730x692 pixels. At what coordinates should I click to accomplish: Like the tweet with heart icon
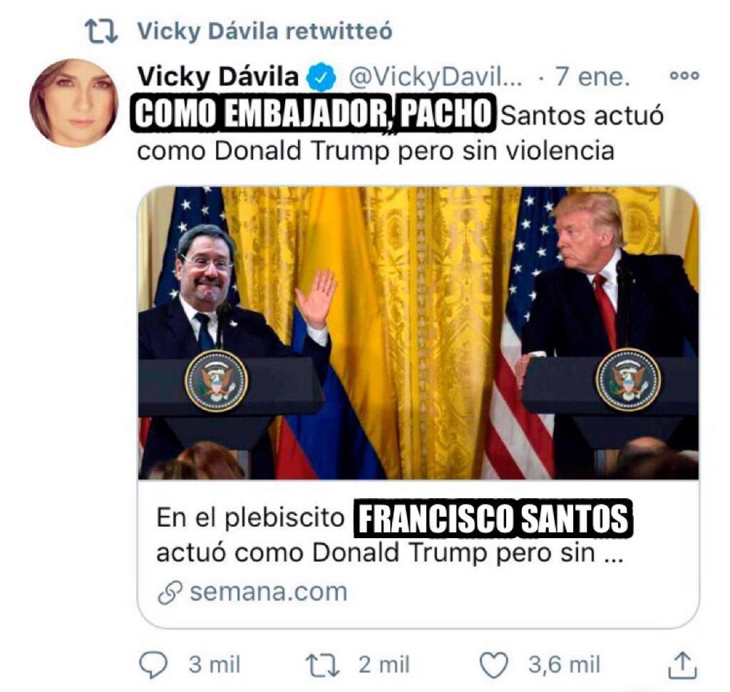(494, 666)
